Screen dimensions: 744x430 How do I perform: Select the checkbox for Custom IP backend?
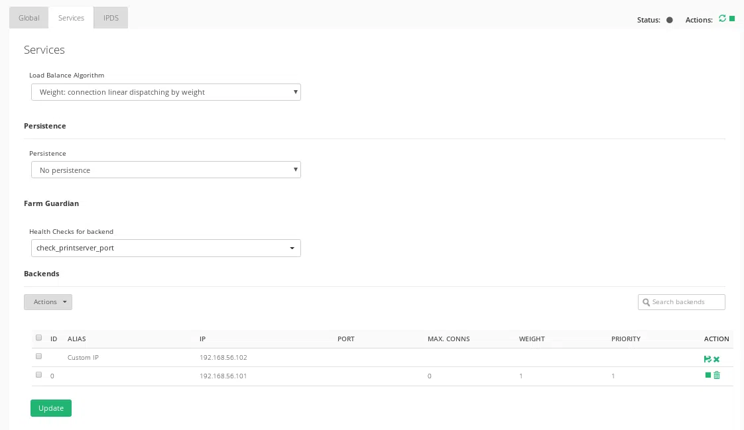click(38, 356)
